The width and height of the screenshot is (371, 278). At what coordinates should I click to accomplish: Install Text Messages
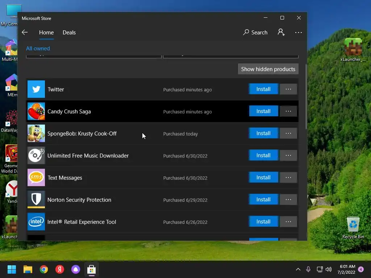264,177
